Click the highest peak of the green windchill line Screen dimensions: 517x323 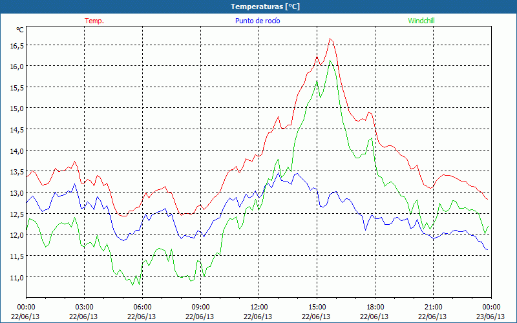tap(330, 61)
